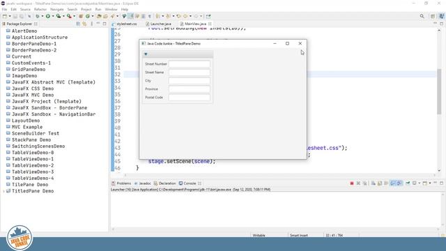446x251 pixels.
Task: Click the Street Number text field
Action: 190,64
